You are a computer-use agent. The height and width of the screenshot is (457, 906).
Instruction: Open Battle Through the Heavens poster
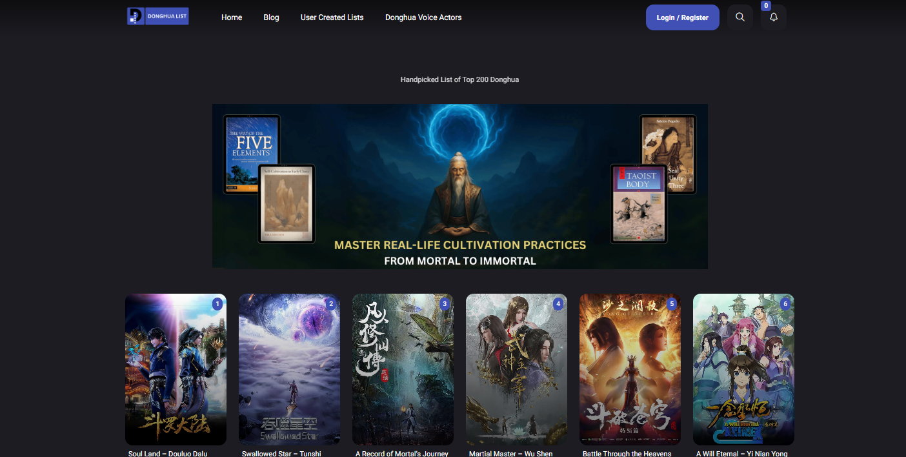click(x=630, y=369)
